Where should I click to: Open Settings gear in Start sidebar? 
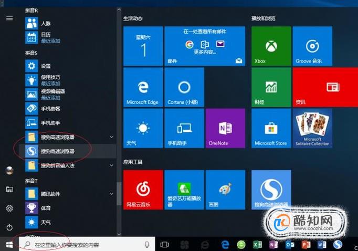[x=9, y=208]
